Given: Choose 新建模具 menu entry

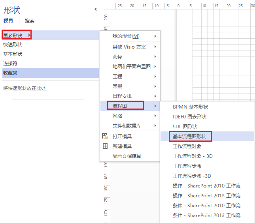Looking at the screenshot, I should click(130, 146).
